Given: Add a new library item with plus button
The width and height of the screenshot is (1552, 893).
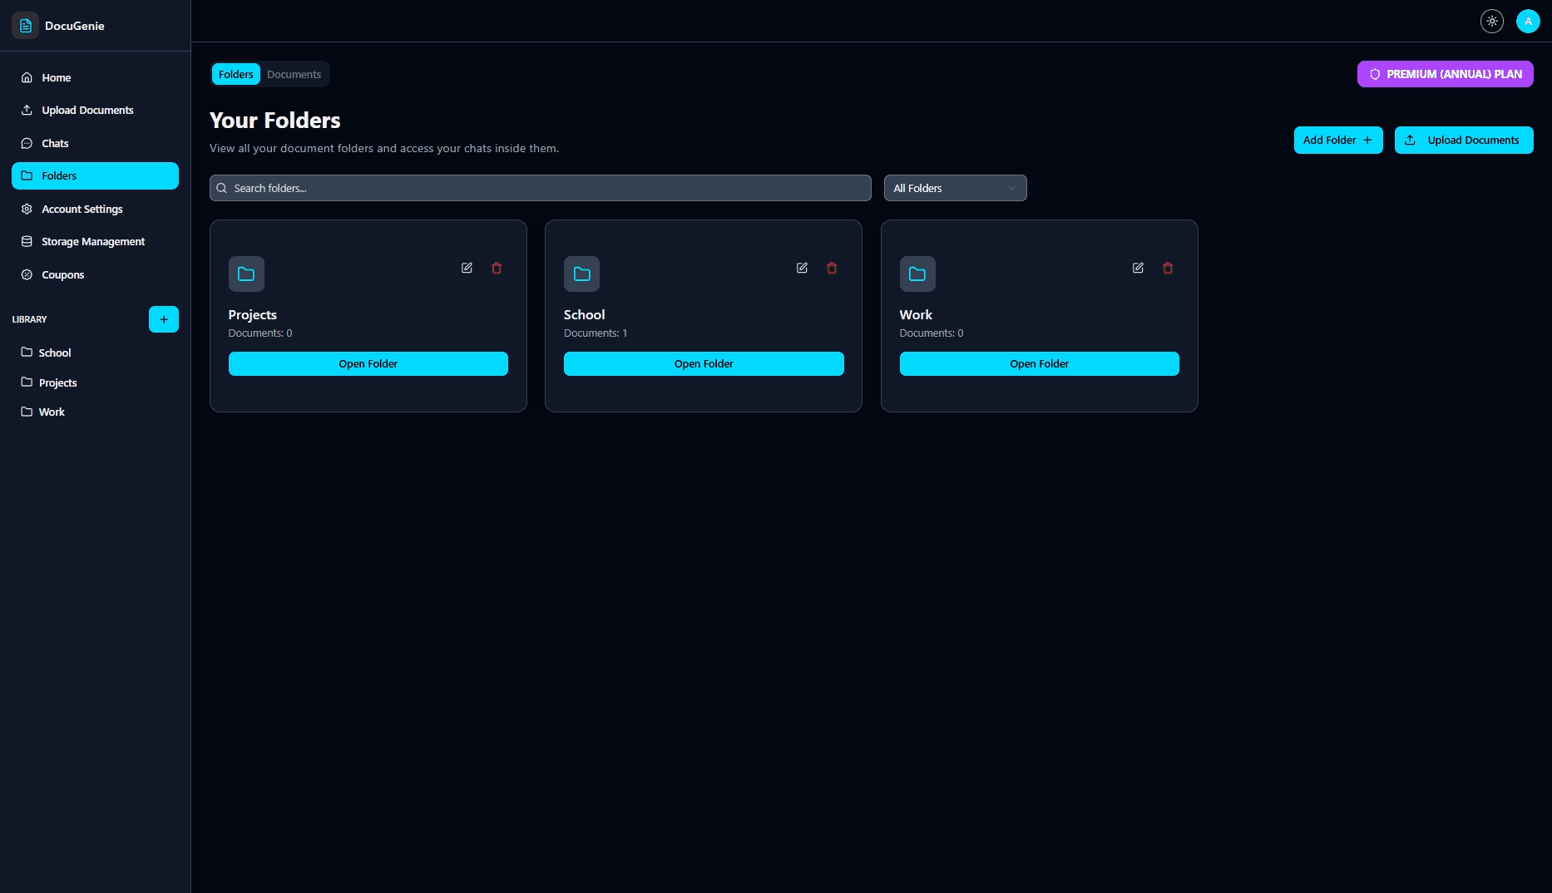Looking at the screenshot, I should (164, 319).
